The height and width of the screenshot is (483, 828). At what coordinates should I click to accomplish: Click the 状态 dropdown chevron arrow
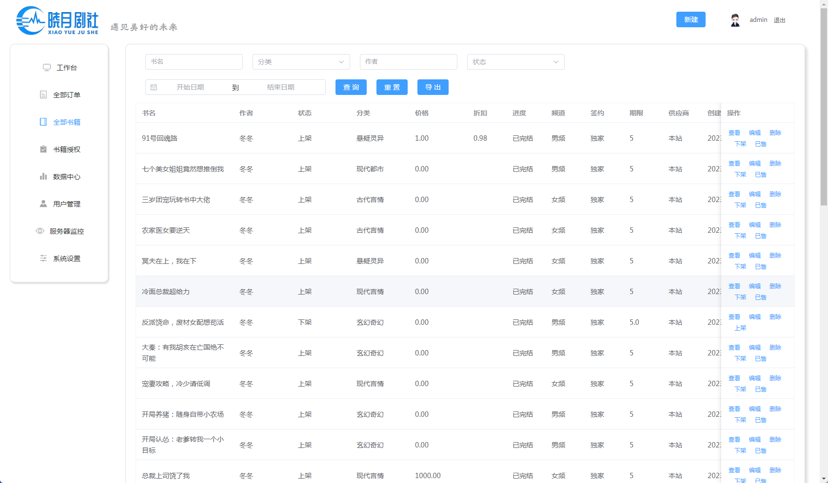(x=556, y=62)
